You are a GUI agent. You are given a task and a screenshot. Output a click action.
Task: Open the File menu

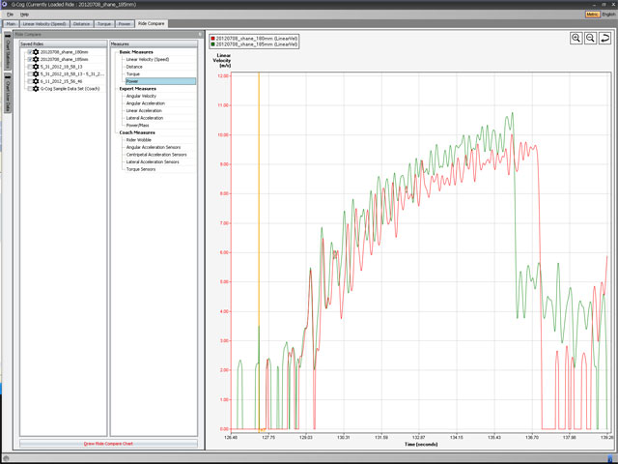point(10,14)
